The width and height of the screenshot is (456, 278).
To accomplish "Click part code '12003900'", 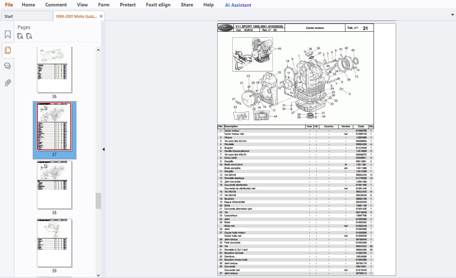I will pyautogui.click(x=361, y=138).
